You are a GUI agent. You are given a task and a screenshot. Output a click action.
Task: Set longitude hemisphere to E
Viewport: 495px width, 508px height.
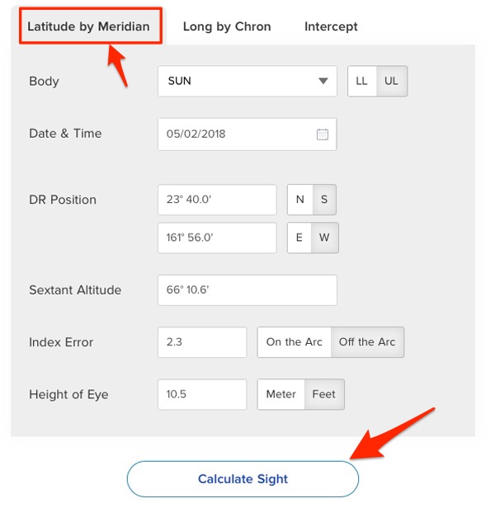click(x=299, y=238)
